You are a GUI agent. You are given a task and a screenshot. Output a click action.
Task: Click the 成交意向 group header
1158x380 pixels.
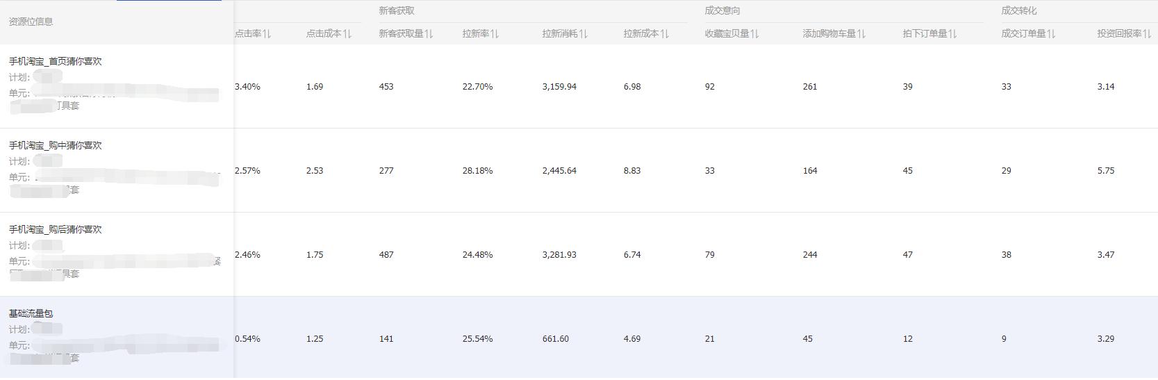tap(722, 11)
